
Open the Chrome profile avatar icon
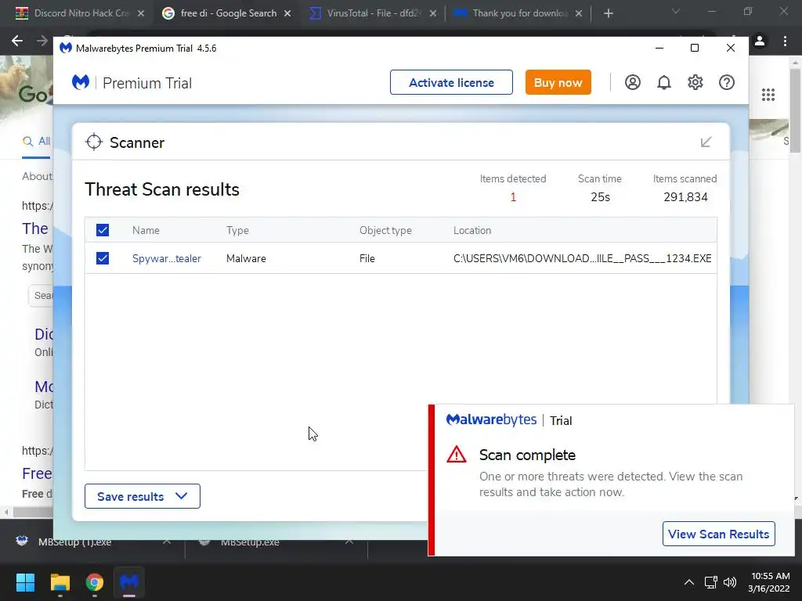760,41
